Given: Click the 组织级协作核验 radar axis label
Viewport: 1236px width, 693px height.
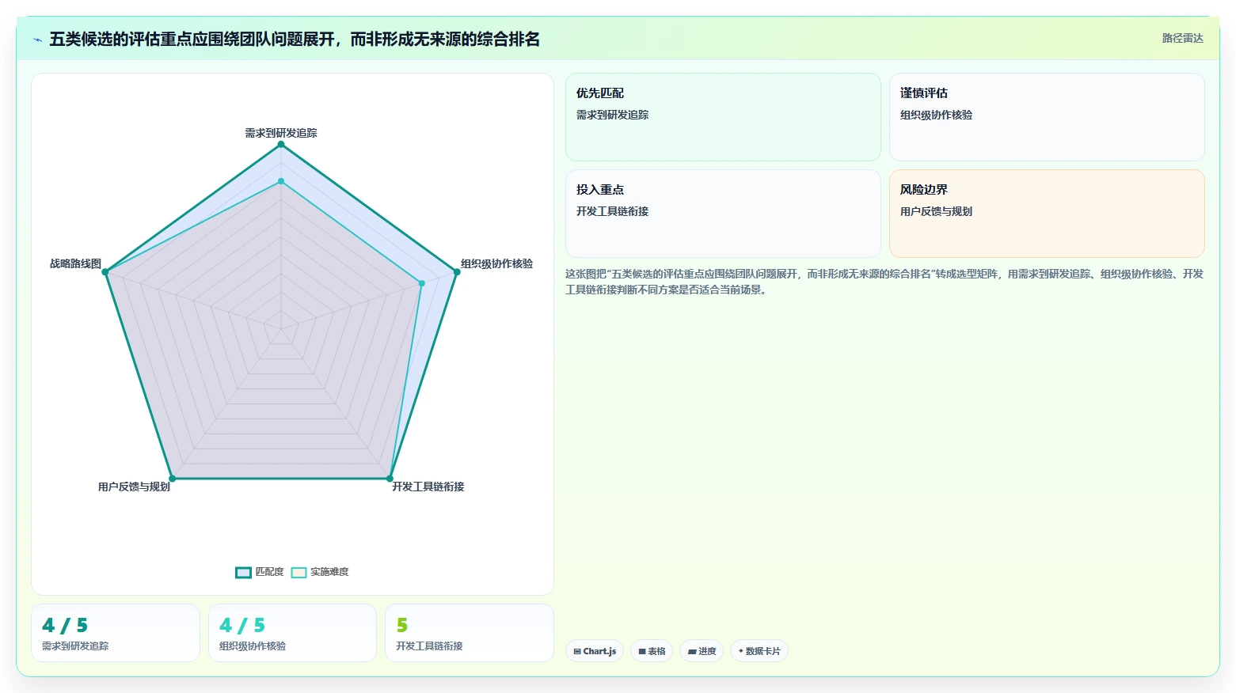Looking at the screenshot, I should [496, 263].
